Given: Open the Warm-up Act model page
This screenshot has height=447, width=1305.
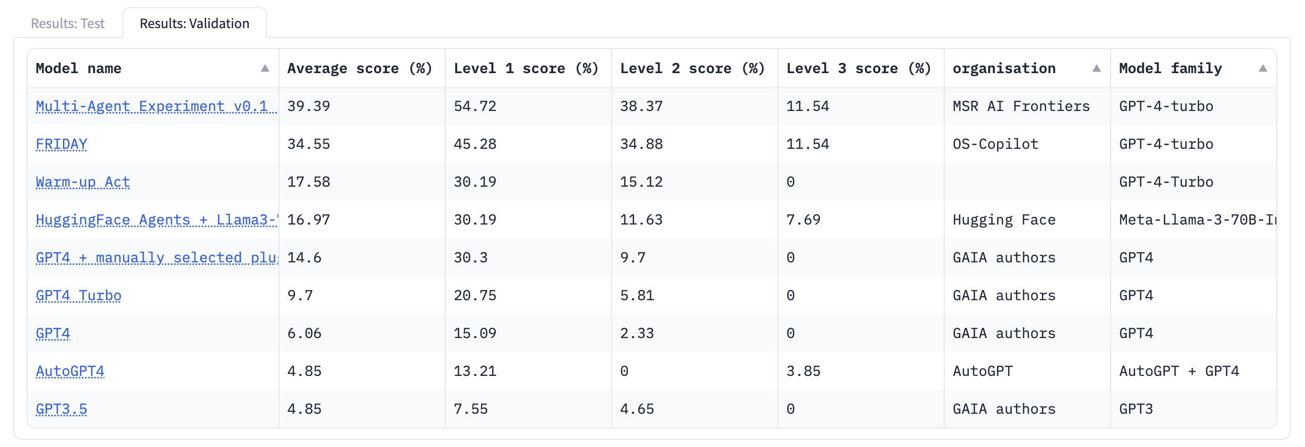Looking at the screenshot, I should coord(83,182).
